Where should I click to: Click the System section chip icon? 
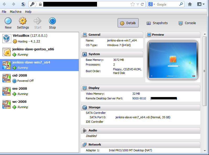click(85, 54)
